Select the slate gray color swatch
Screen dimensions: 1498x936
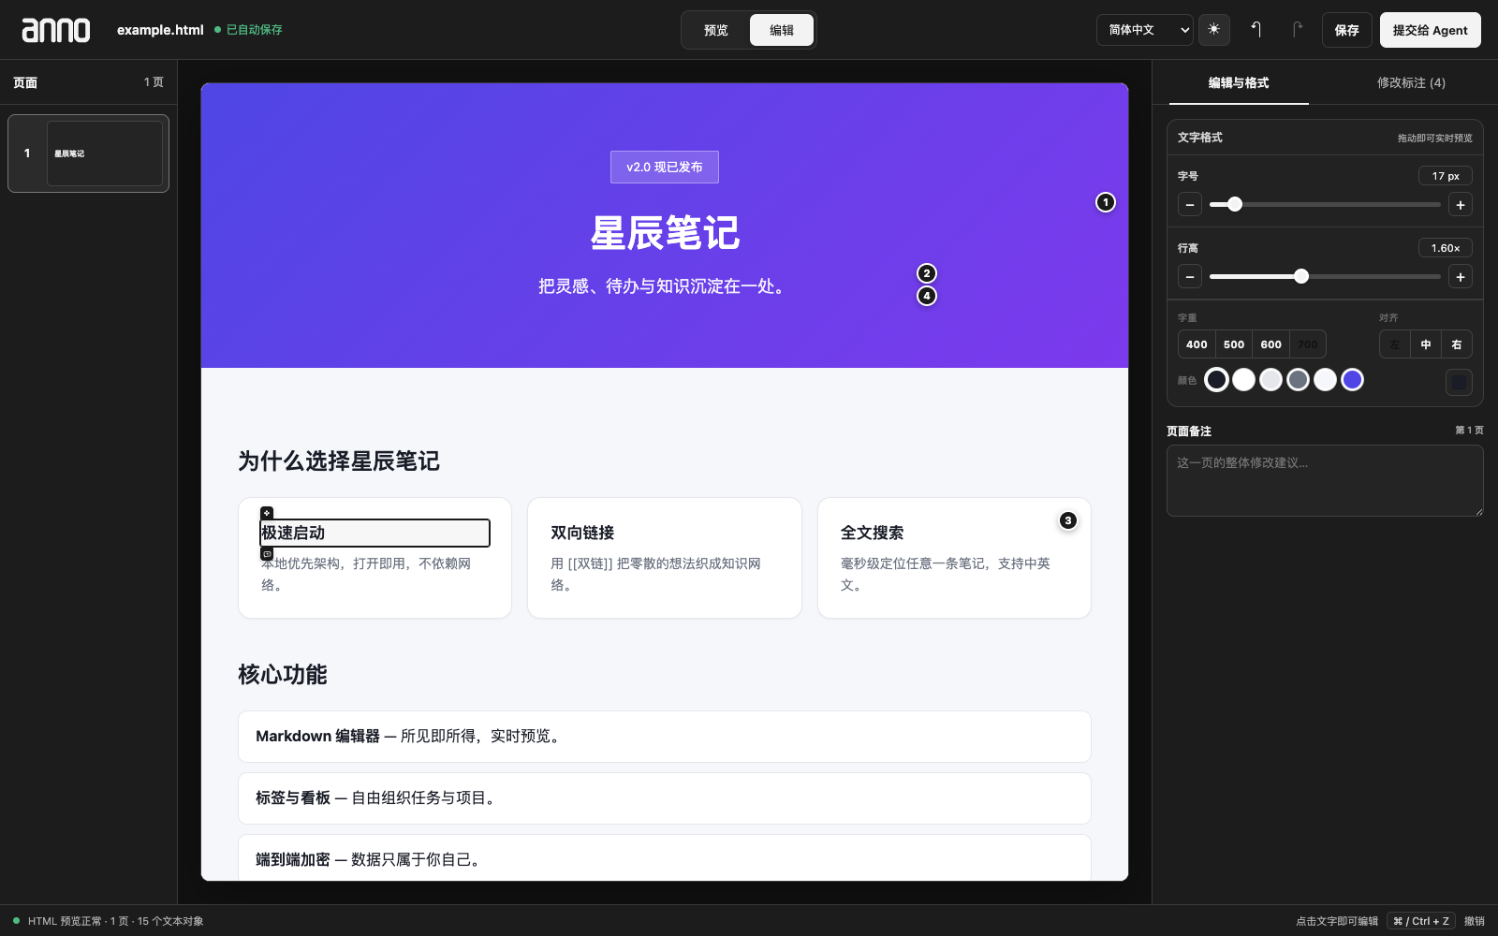1298,379
